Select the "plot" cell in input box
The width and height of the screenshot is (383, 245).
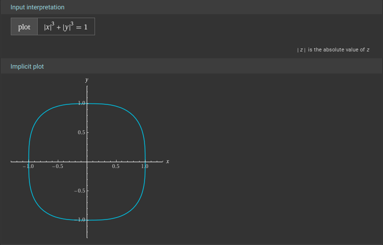(x=24, y=27)
